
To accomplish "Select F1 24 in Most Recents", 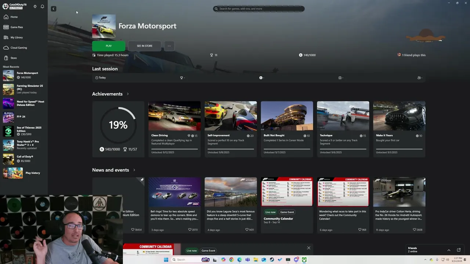I will [24, 117].
